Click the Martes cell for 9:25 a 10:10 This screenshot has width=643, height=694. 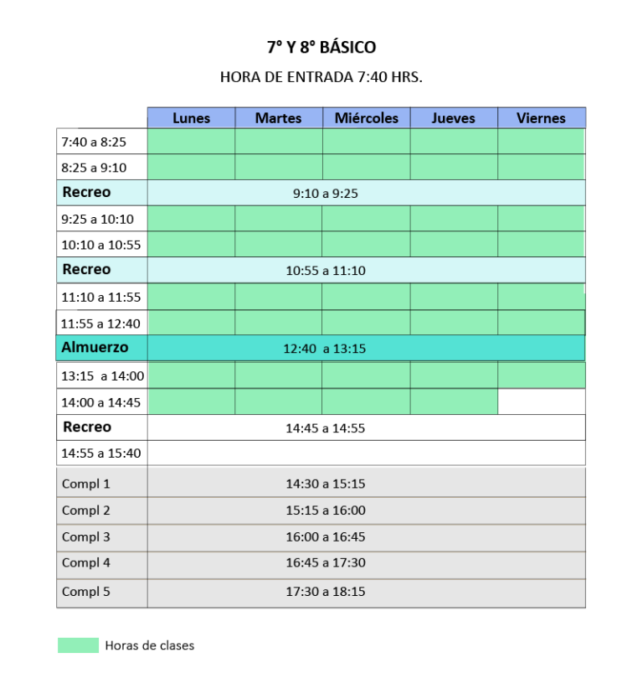coord(279,218)
